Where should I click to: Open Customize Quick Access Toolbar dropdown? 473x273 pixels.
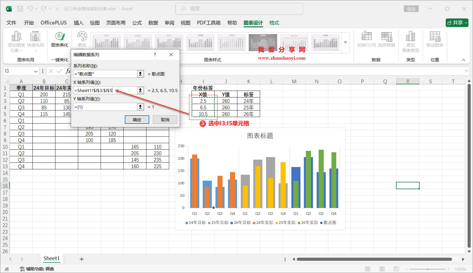(x=57, y=9)
